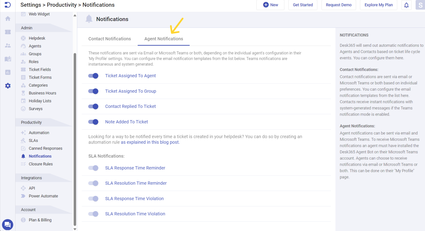The image size is (425, 231).
Task: Turn off Note Added To Ticket notification
Action: [x=93, y=122]
